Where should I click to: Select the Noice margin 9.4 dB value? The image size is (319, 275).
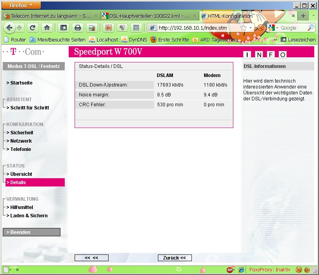point(210,95)
